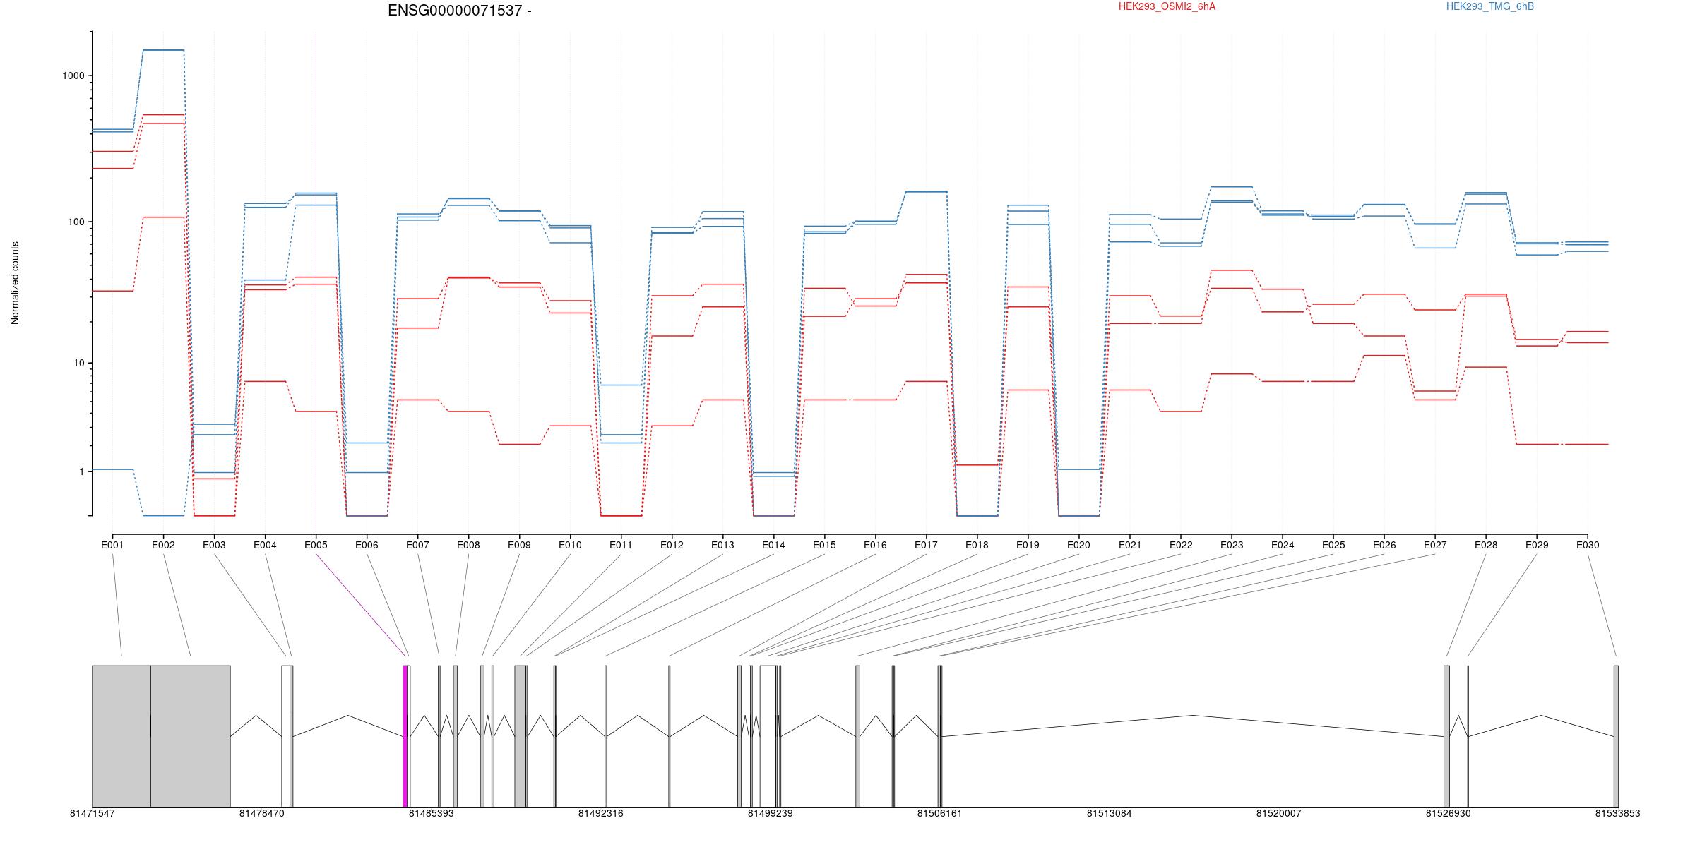Click the red E018 line near count 1
The image size is (1695, 847).
pos(977,465)
